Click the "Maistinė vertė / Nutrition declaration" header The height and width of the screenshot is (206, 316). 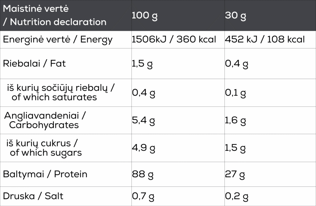pyautogui.click(x=55, y=15)
